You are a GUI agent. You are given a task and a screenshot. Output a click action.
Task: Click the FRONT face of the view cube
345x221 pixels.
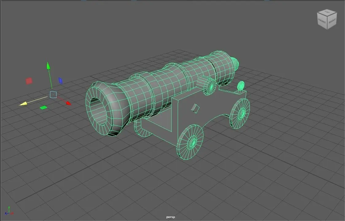[322, 21]
